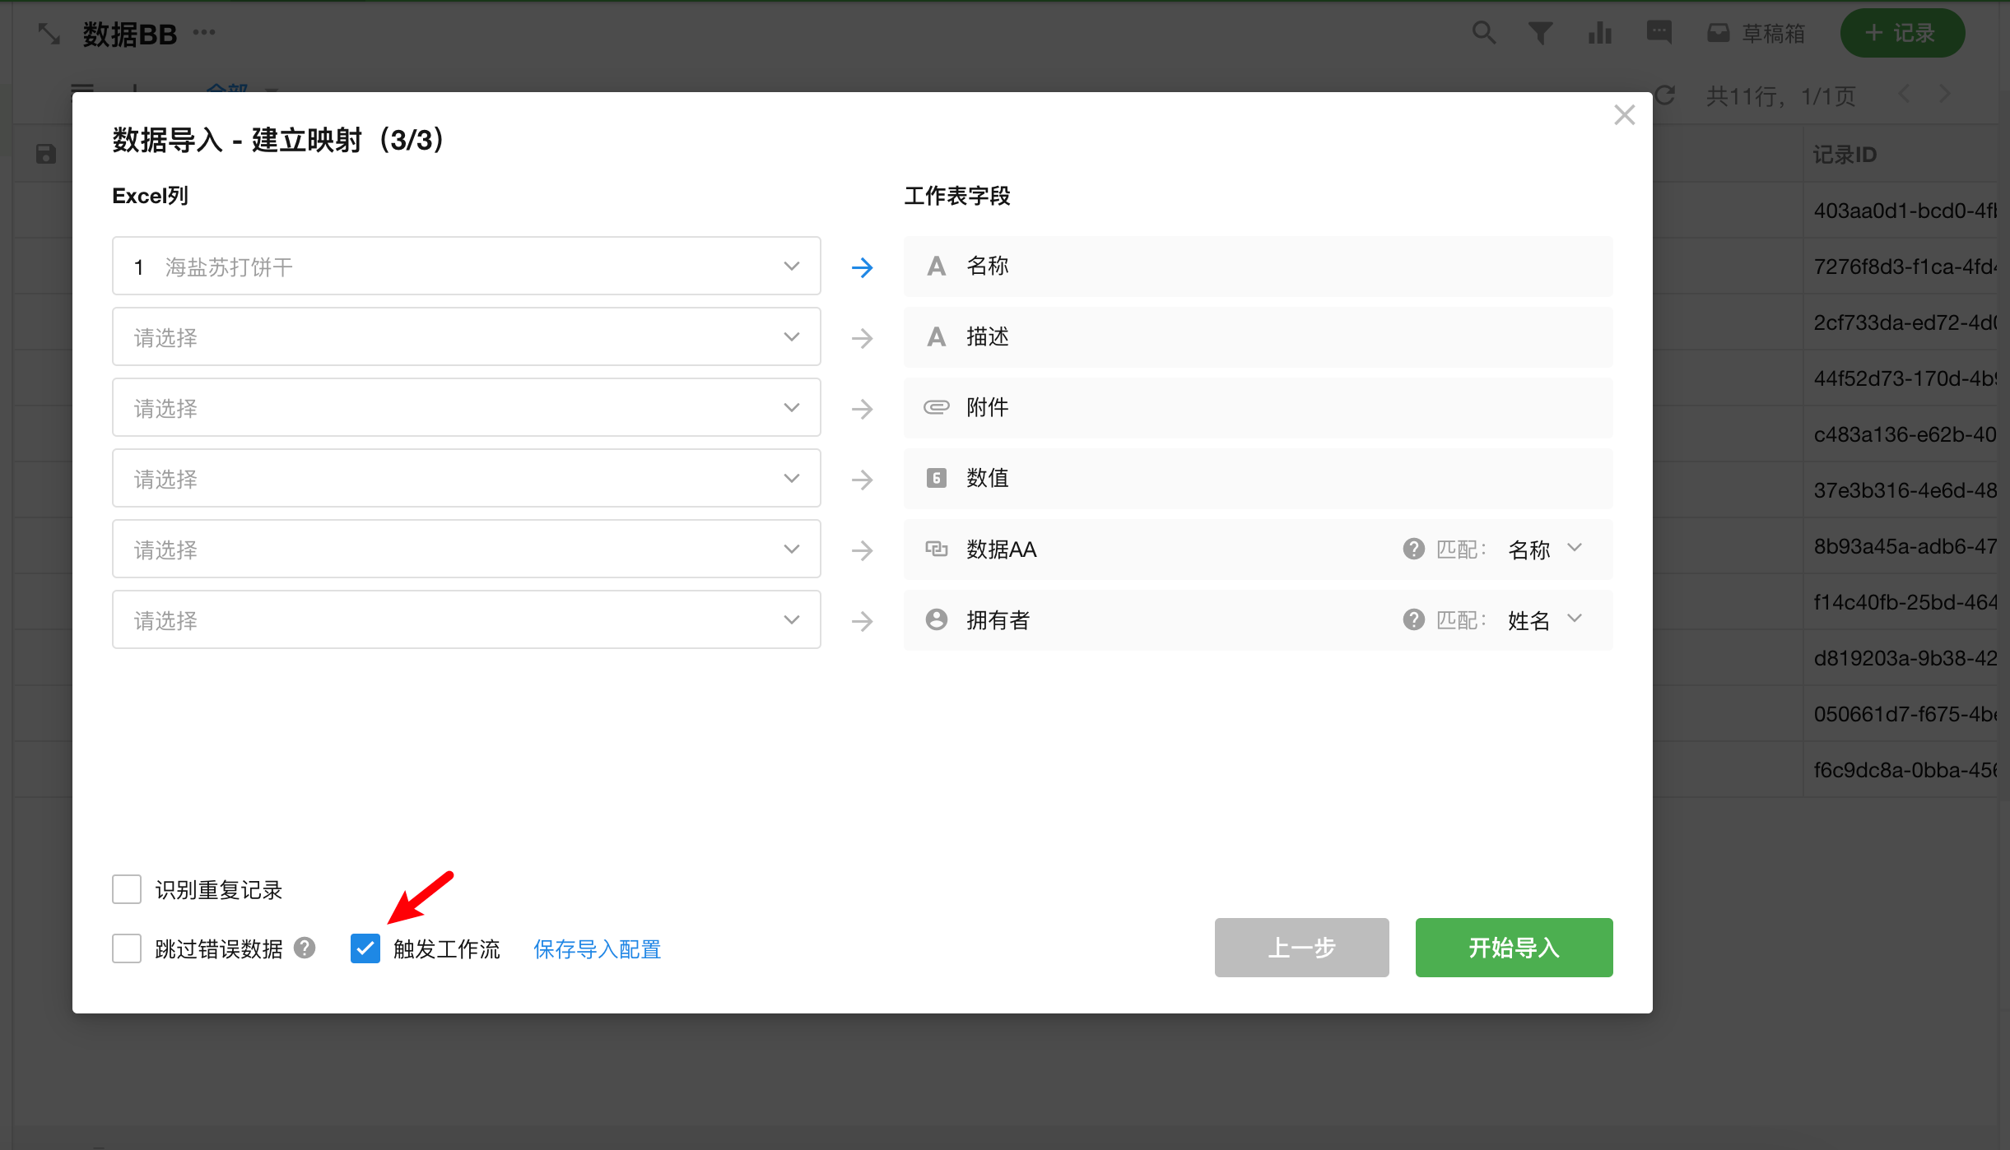
Task: Open the statistics bar chart icon
Action: (1599, 33)
